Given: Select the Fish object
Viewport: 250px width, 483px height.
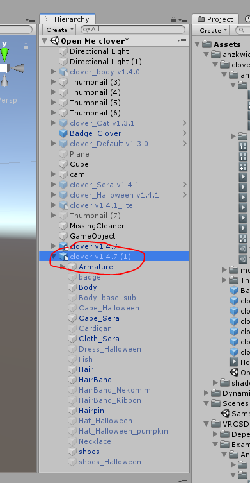Looking at the screenshot, I should 86,359.
